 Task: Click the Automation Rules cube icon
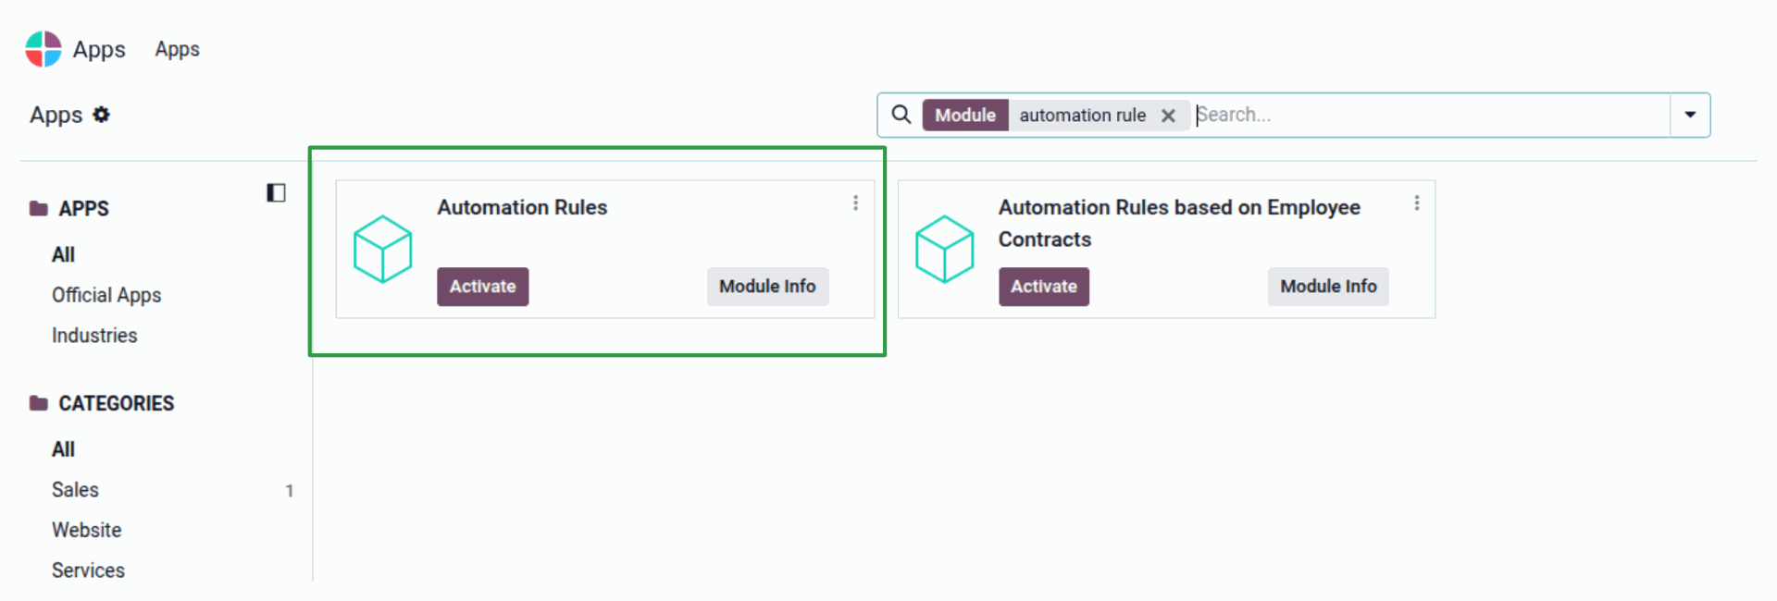pos(382,249)
